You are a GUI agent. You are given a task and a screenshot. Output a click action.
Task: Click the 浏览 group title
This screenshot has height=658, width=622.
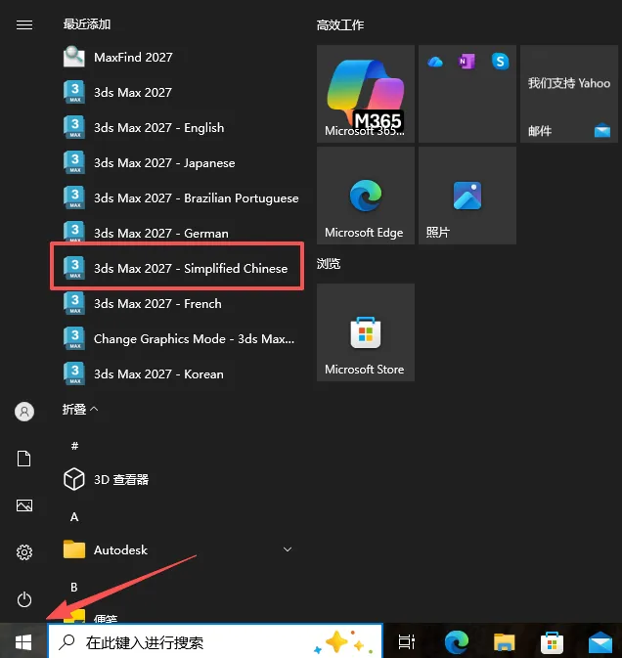tap(329, 264)
